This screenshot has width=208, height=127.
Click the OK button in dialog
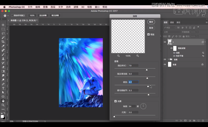151,22
